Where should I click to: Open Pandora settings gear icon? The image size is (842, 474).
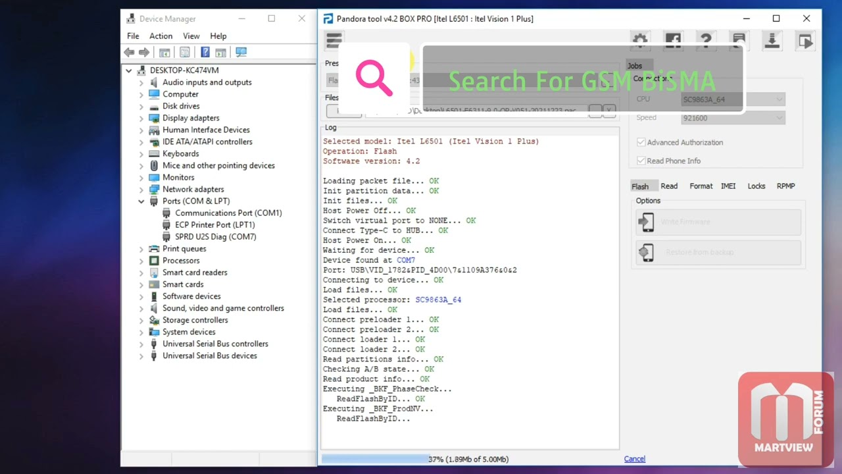(x=639, y=41)
